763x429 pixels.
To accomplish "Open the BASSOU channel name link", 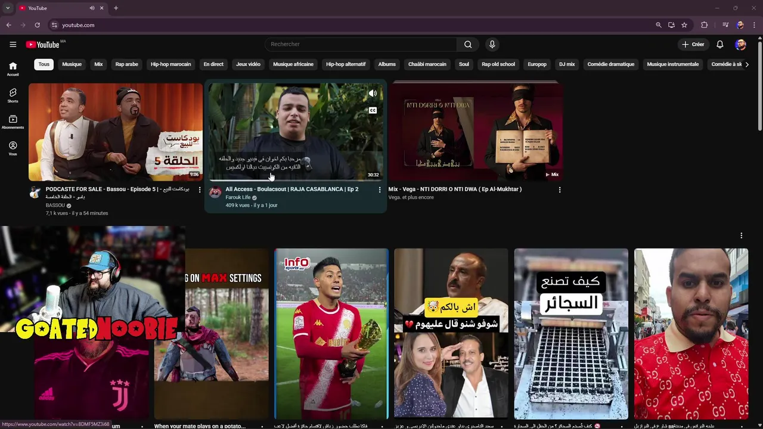I will pyautogui.click(x=55, y=206).
